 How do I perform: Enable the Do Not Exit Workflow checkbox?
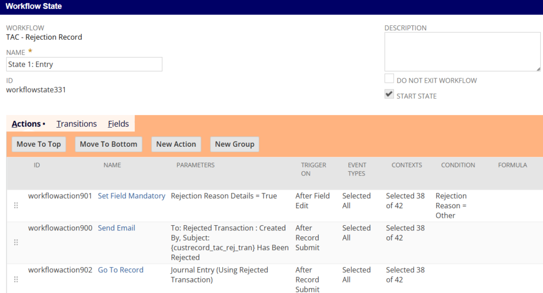(389, 78)
